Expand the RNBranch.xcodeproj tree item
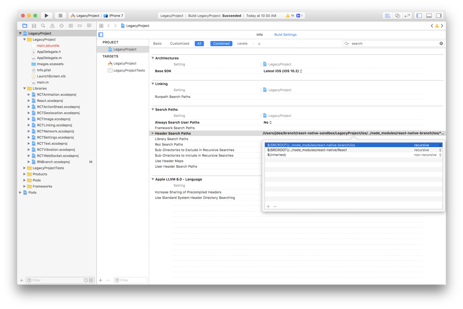This screenshot has width=463, height=309. (29, 162)
